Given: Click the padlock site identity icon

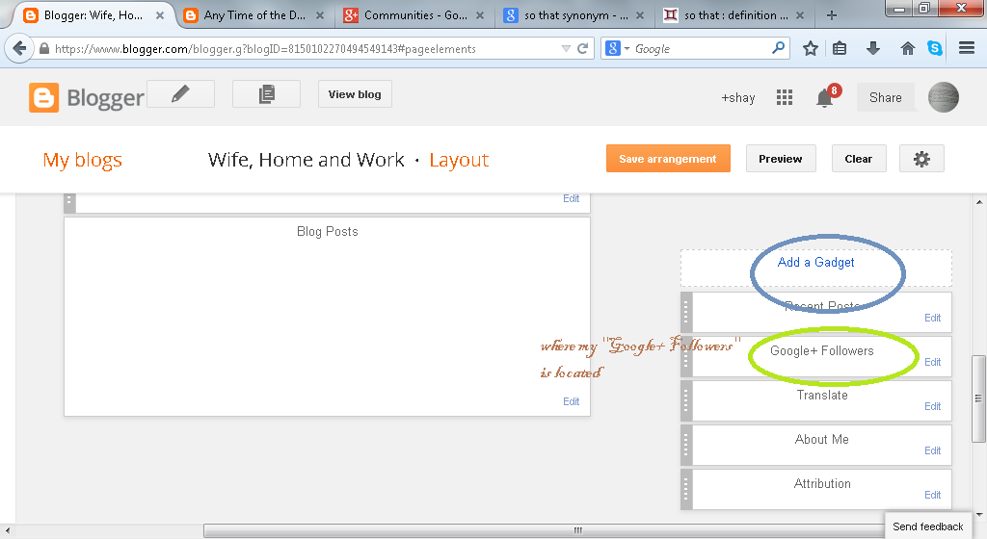Looking at the screenshot, I should pos(44,48).
